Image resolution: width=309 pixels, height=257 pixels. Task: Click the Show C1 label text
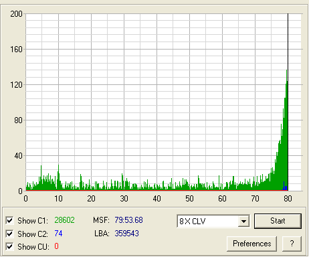(x=33, y=221)
